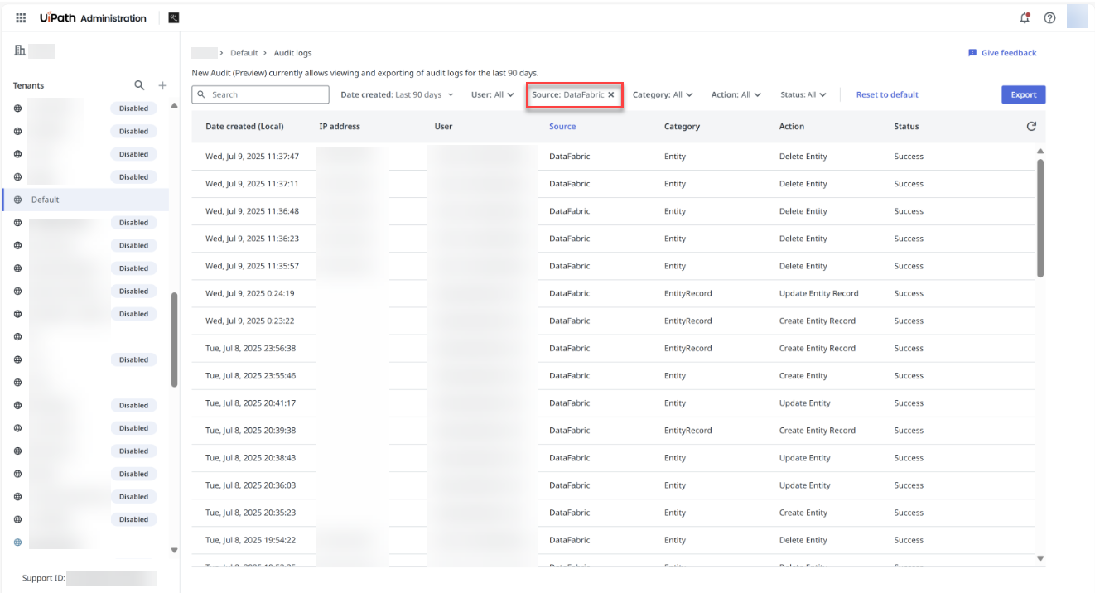Open the Action All filter dropdown
The image size is (1095, 593).
(736, 94)
